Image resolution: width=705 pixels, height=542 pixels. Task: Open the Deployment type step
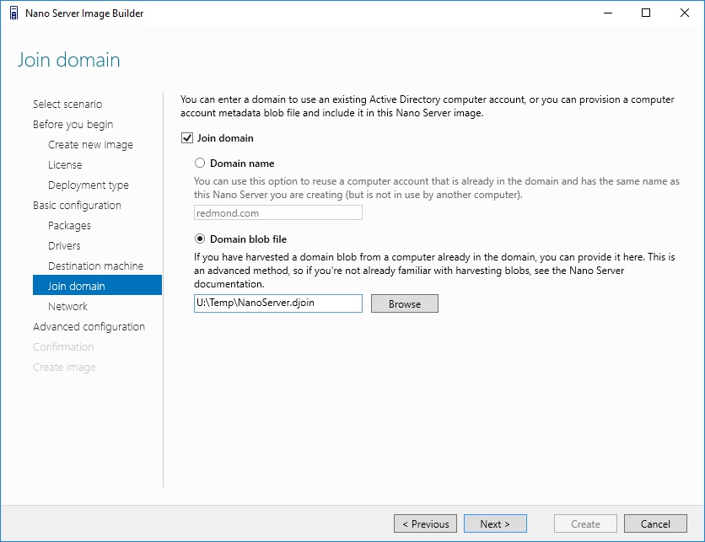click(89, 185)
